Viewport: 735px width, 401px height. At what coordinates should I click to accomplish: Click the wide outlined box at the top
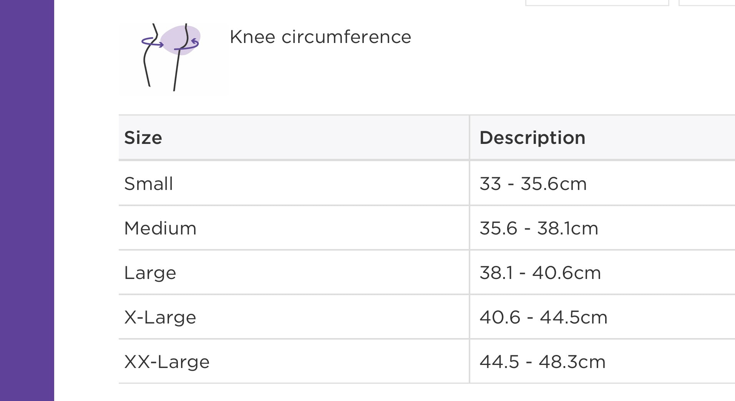point(597,3)
